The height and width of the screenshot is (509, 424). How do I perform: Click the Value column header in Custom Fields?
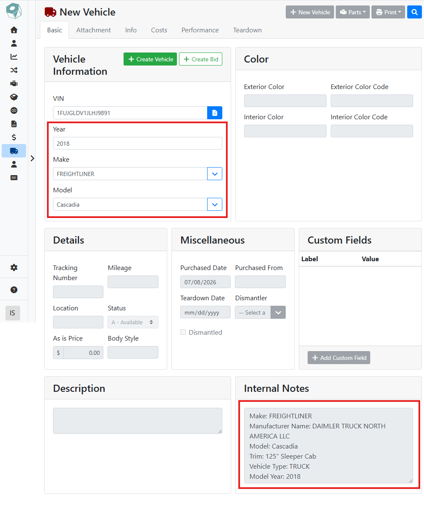[370, 259]
